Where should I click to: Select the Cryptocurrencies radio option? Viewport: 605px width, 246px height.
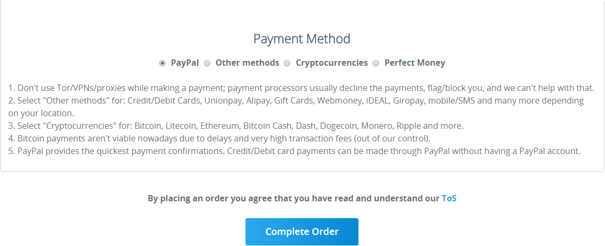click(x=287, y=63)
